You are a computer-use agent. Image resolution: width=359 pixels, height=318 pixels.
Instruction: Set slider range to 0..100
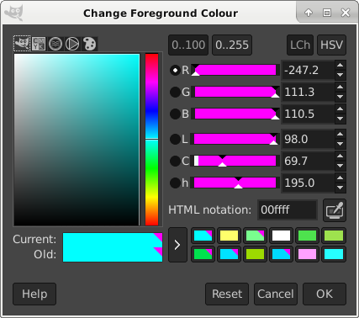[x=188, y=45]
